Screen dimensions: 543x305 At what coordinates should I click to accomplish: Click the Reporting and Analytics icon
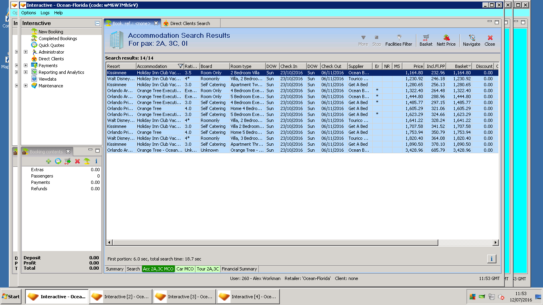pyautogui.click(x=34, y=72)
